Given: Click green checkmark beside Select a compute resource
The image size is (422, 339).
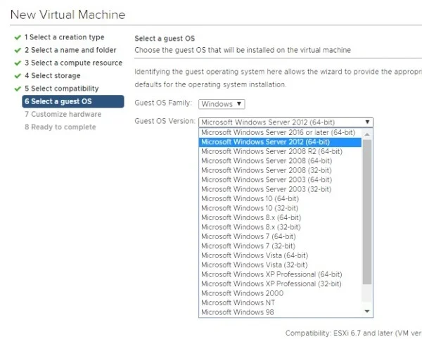Looking at the screenshot, I should coord(18,63).
